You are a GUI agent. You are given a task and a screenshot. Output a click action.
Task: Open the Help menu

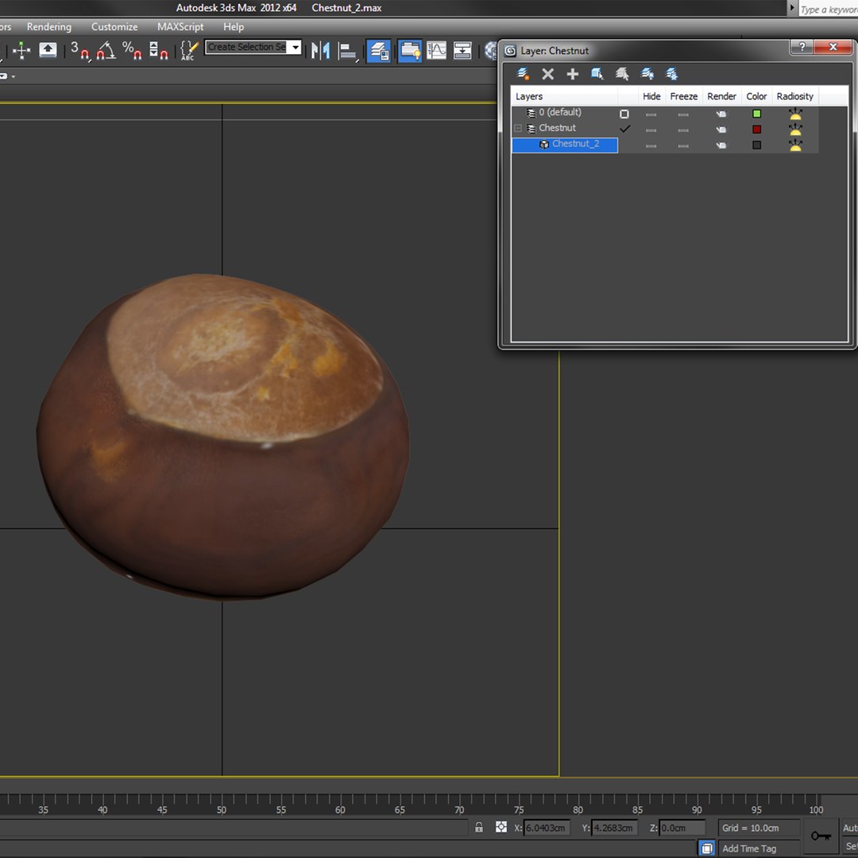[233, 27]
